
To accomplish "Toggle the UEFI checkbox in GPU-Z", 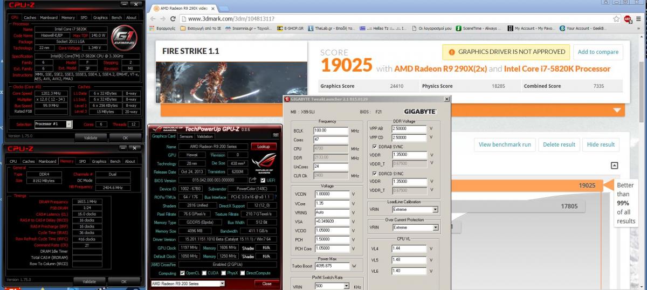I will coord(263,180).
